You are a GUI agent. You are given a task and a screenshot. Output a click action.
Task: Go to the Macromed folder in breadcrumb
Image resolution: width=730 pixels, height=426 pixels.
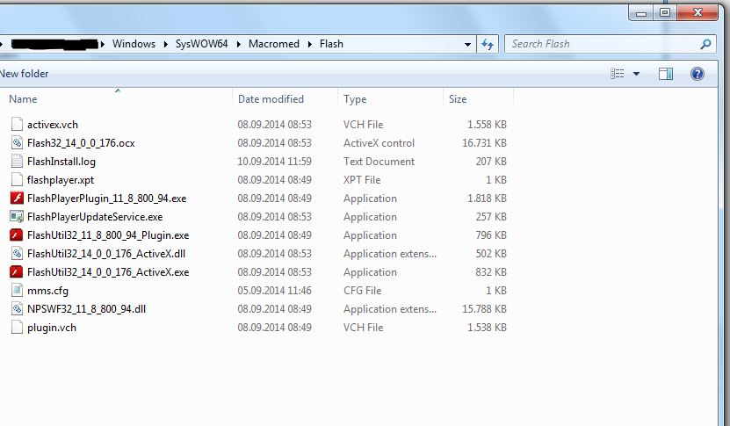[x=274, y=44]
